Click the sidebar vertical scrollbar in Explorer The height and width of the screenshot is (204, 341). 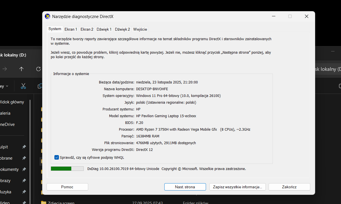pyautogui.click(x=30, y=140)
